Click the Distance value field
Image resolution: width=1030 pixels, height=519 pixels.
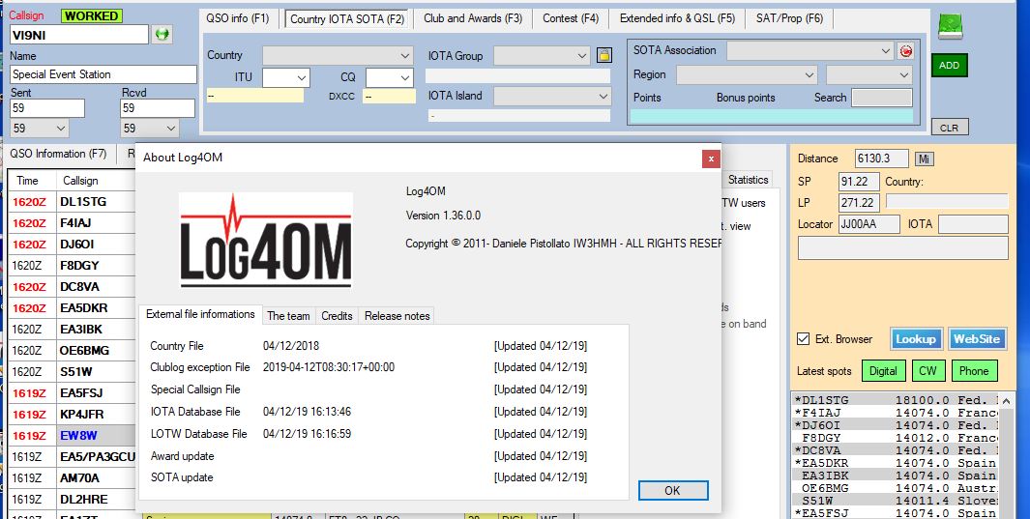881,159
